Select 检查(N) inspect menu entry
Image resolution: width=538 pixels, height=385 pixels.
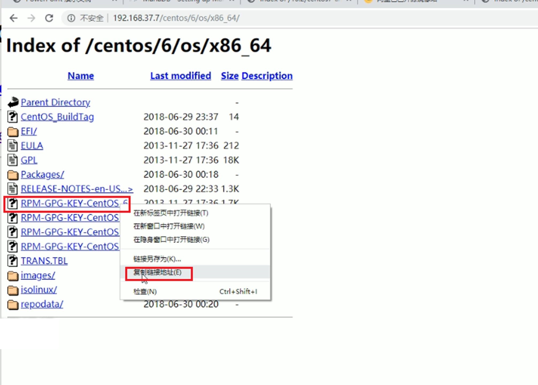click(145, 292)
